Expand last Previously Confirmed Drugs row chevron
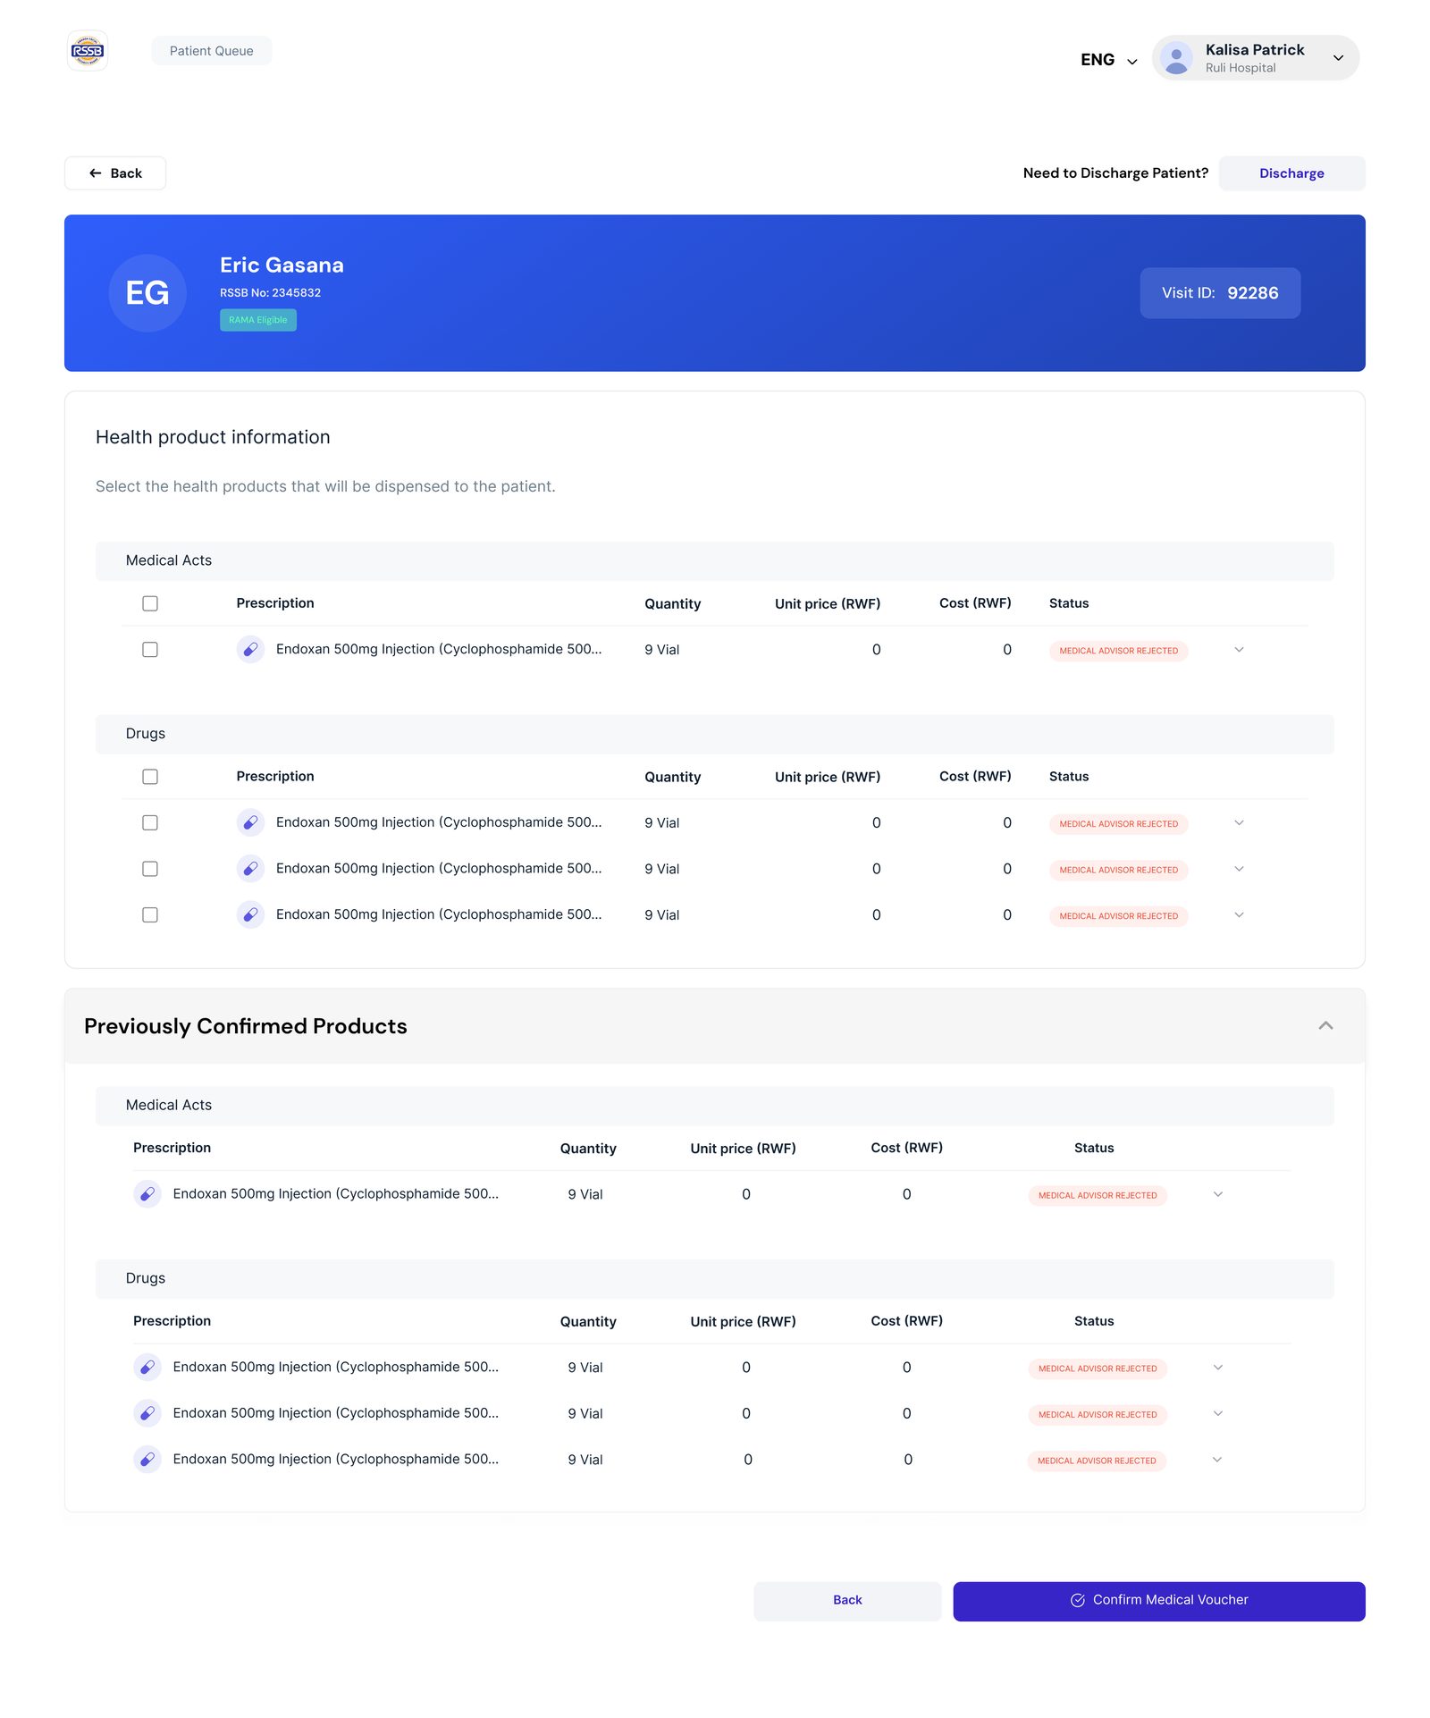This screenshot has height=1718, width=1430. coord(1217,1460)
